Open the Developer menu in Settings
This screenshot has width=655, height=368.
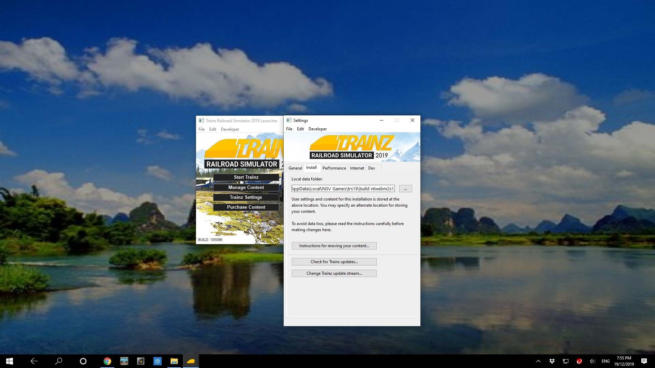pyautogui.click(x=317, y=129)
